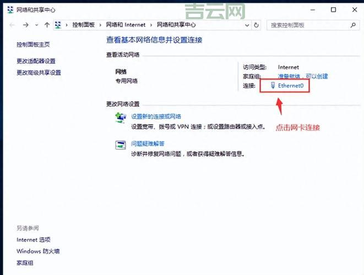The height and width of the screenshot is (275, 364).
Task: Click the 诊断并修复网络问题 description text
Action: [x=188, y=154]
